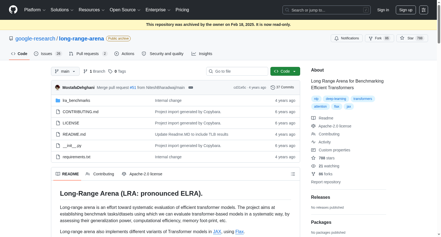Screen dimensions: 441x237
Task: Click the Search or jump to field
Action: coord(327,10)
